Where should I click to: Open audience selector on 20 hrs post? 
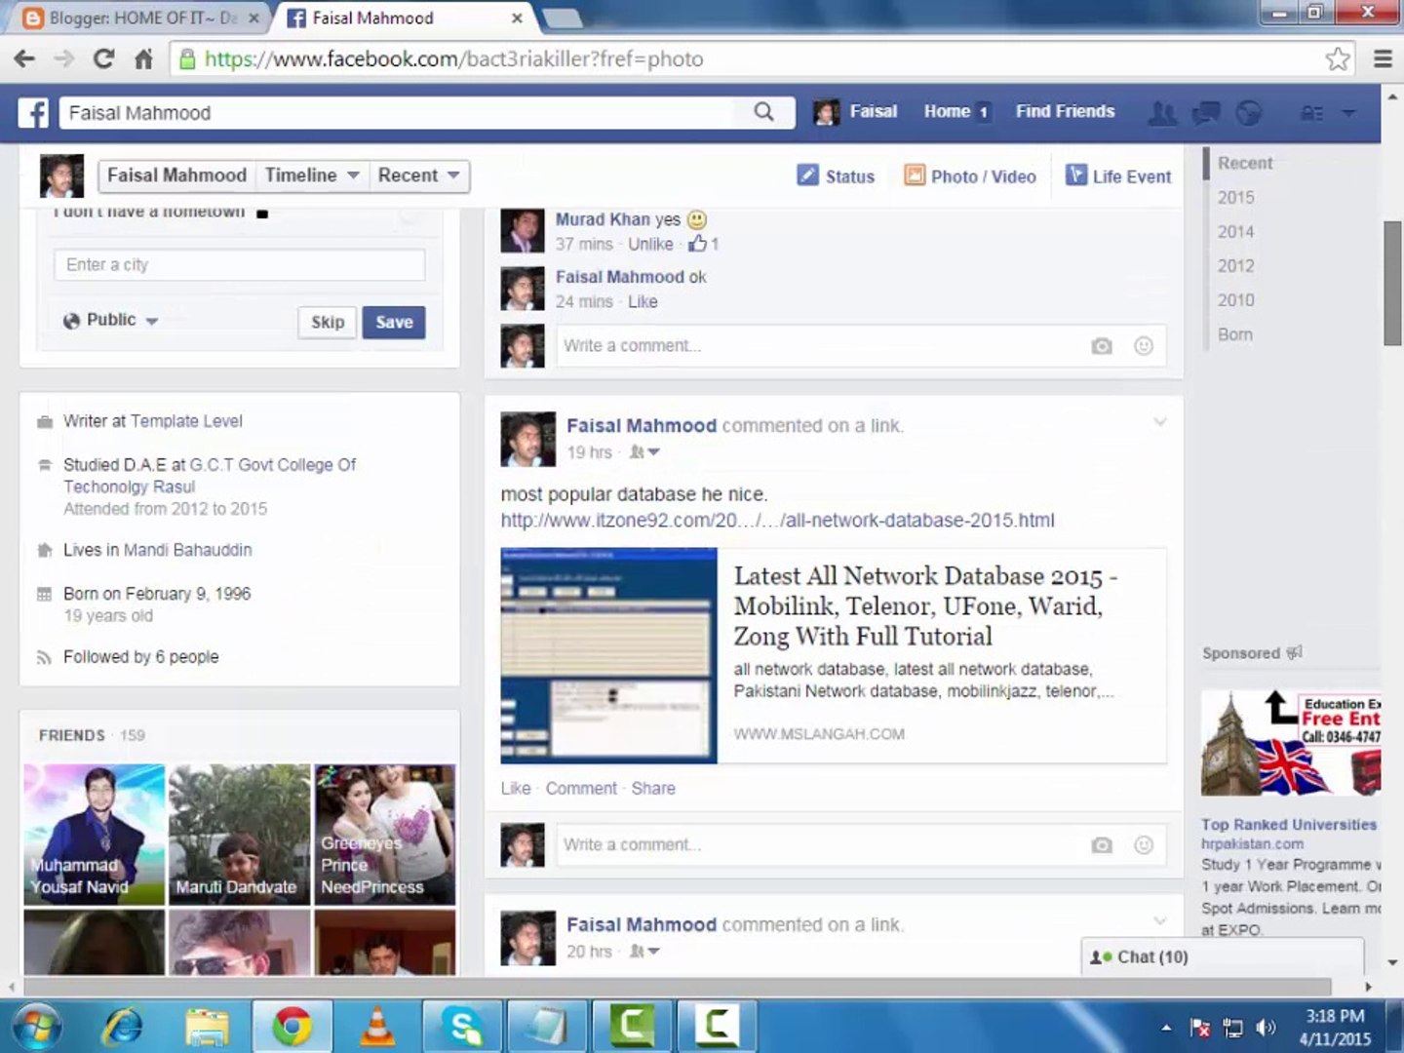[x=644, y=952]
